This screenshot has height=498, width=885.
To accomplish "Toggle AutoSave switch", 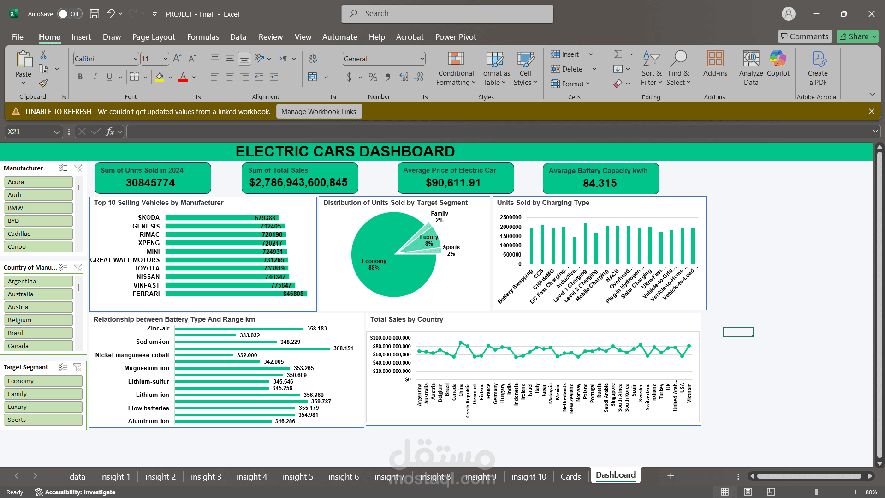I will pos(70,14).
